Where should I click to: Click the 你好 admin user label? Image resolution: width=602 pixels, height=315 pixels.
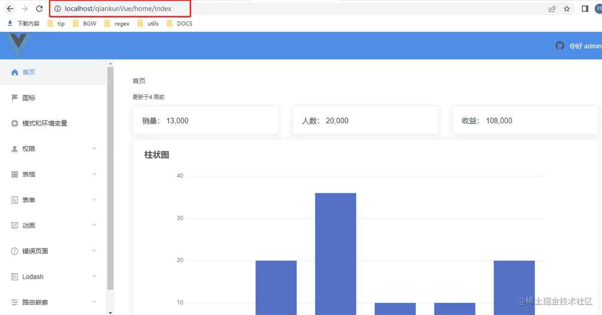[585, 46]
